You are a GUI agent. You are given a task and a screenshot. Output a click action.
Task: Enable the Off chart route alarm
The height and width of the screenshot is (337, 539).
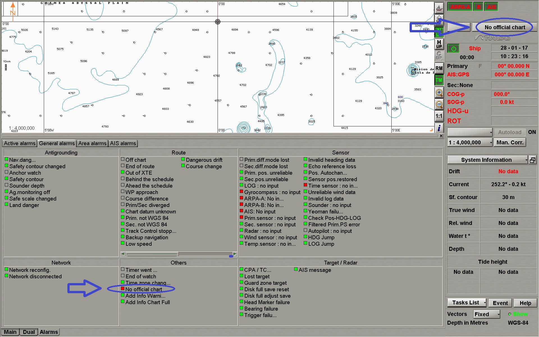pos(123,159)
